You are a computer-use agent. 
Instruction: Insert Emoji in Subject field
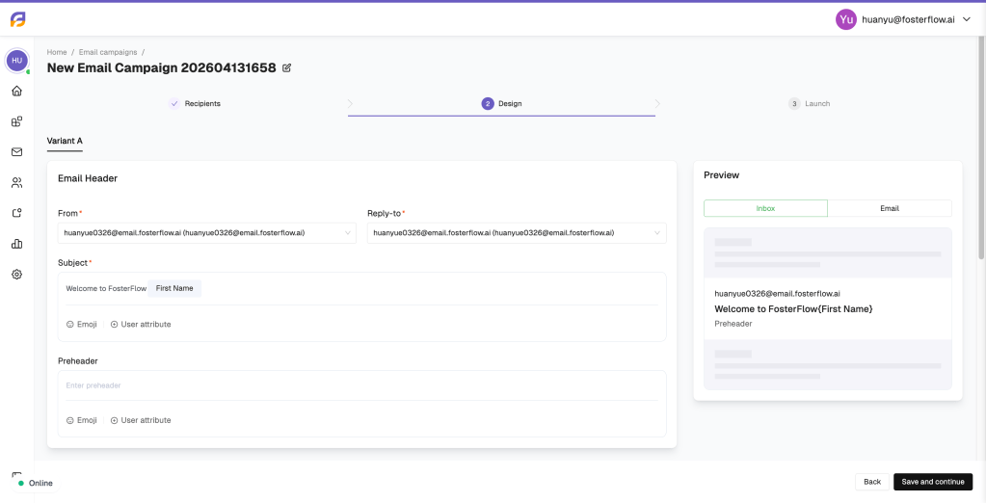[x=82, y=325]
